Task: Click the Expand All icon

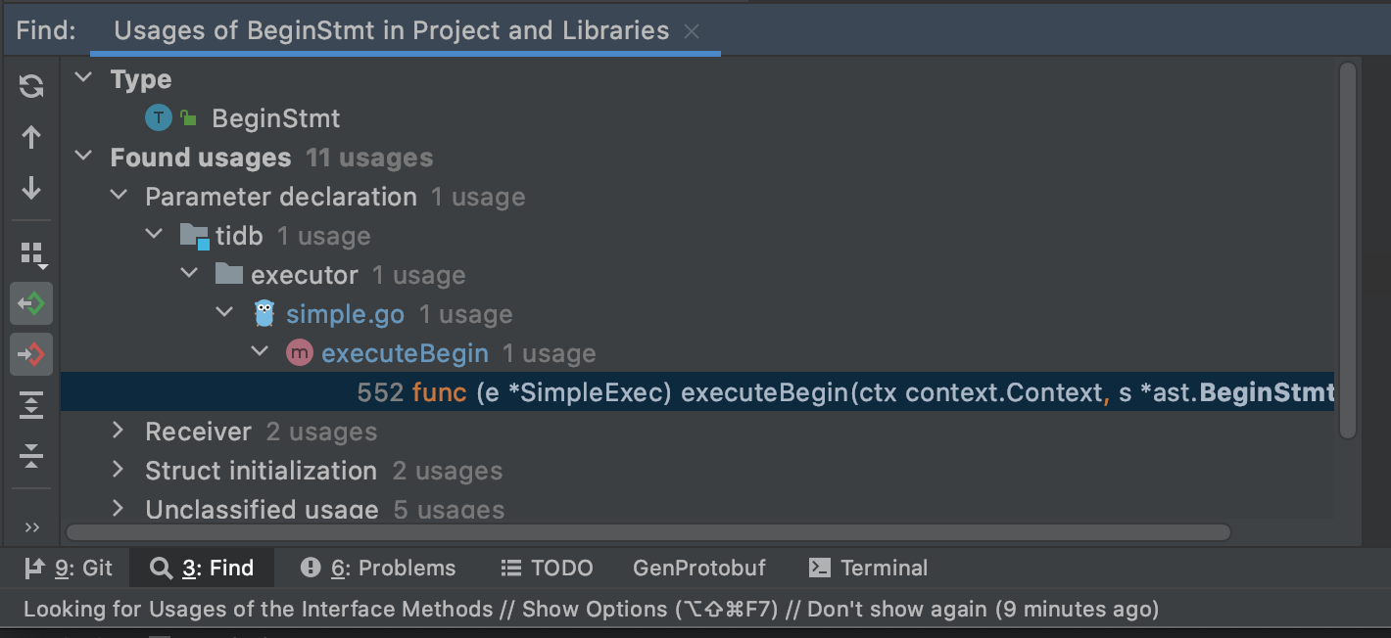Action: pyautogui.click(x=31, y=405)
